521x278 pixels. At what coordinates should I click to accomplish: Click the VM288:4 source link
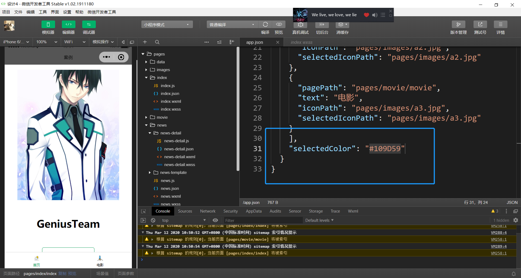(499, 233)
